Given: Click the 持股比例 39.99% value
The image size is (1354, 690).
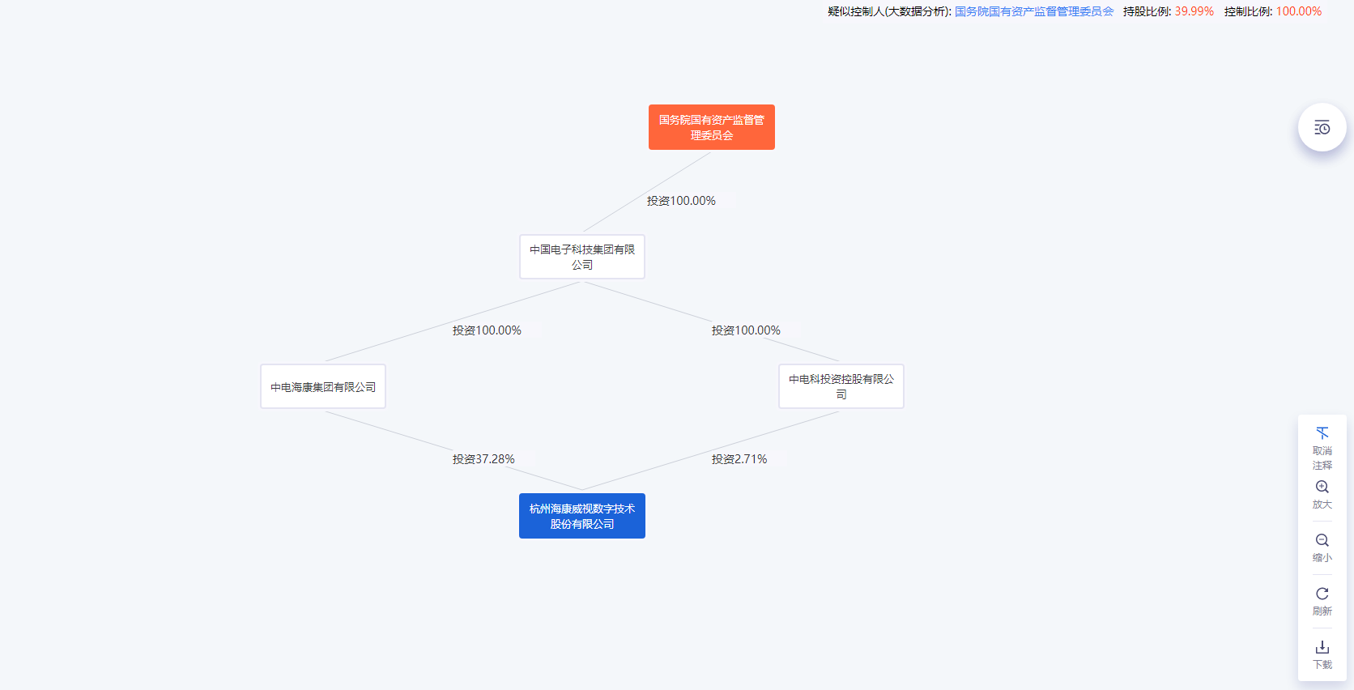Looking at the screenshot, I should pyautogui.click(x=1194, y=11).
